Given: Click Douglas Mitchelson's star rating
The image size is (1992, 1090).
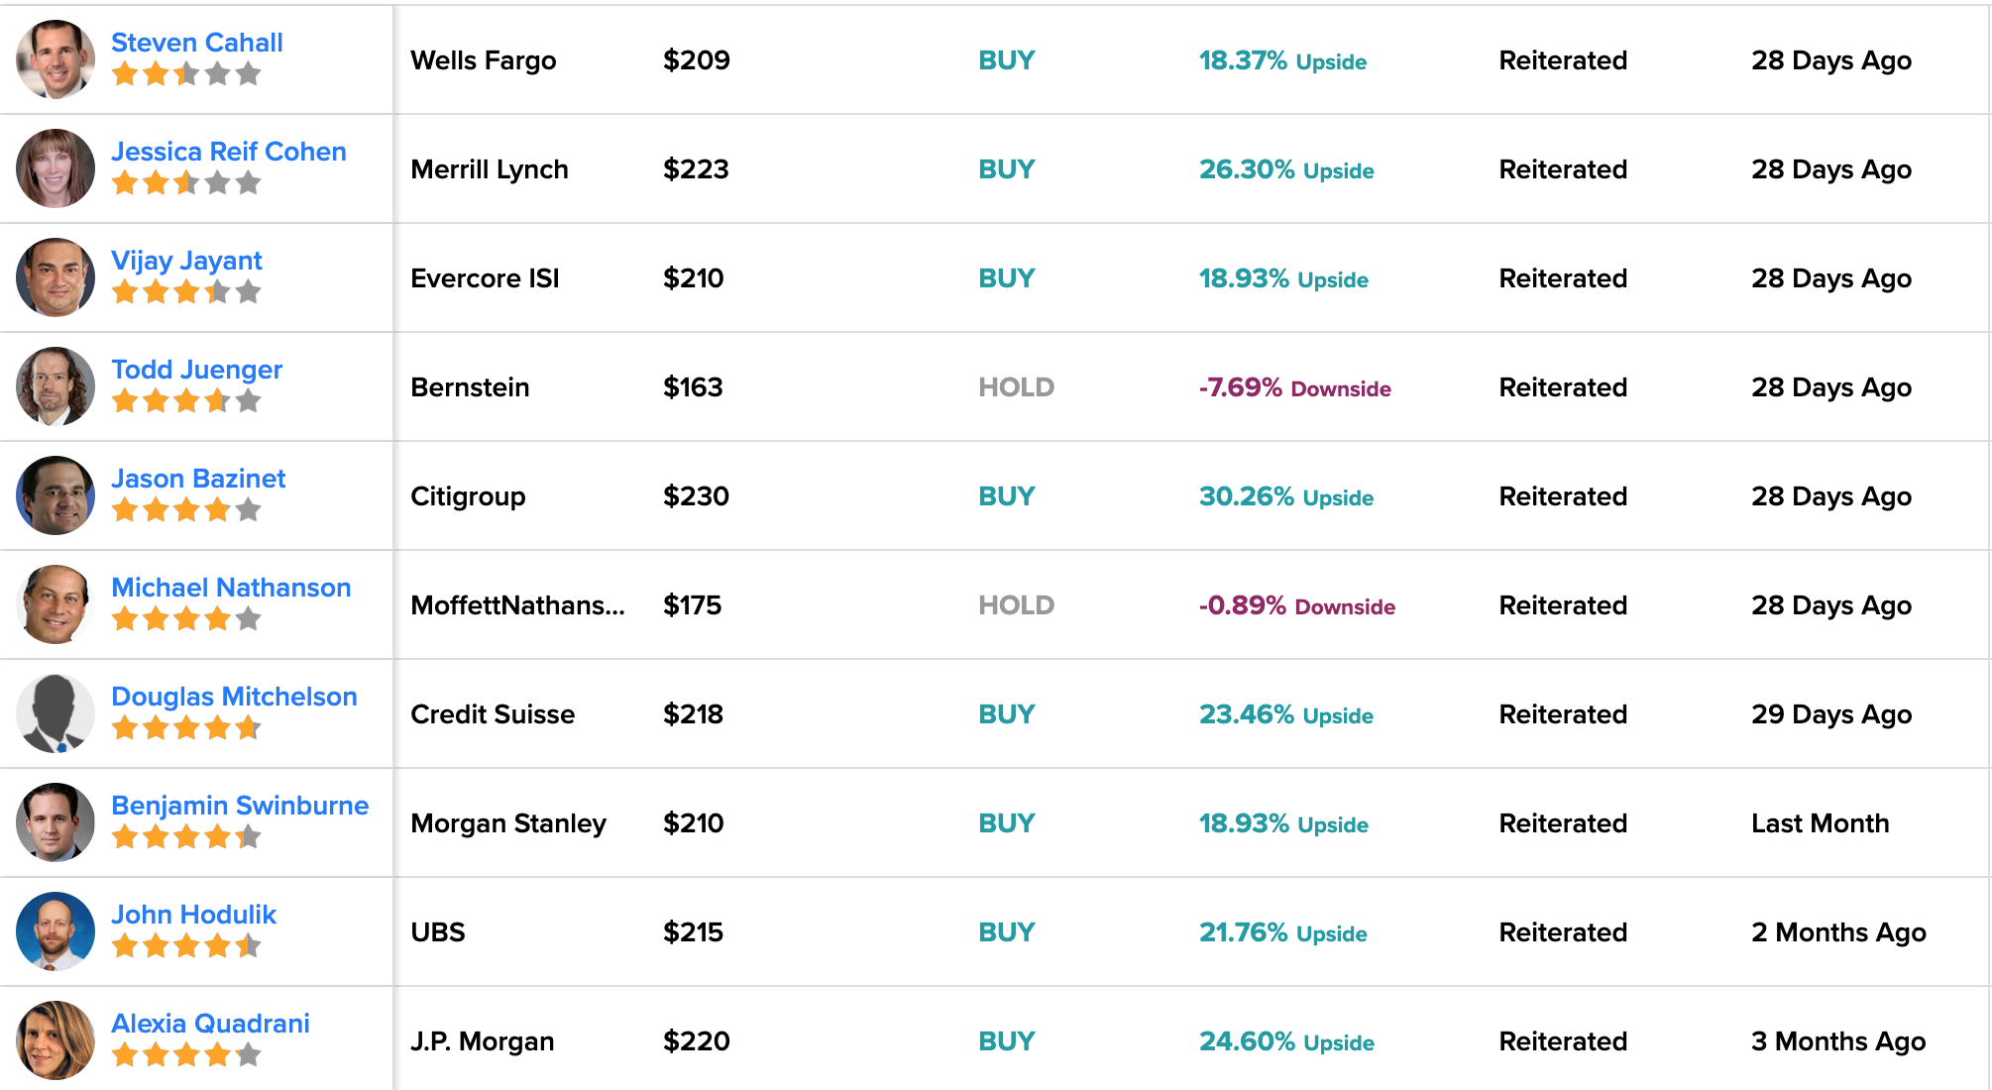Looking at the screenshot, I should [x=185, y=728].
